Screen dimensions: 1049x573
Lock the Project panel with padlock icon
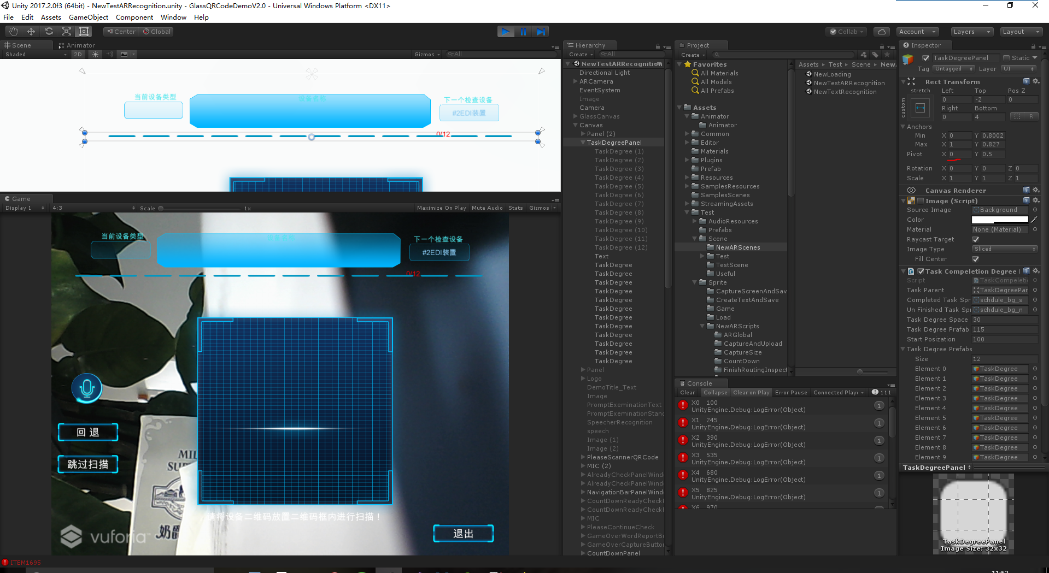click(x=881, y=46)
